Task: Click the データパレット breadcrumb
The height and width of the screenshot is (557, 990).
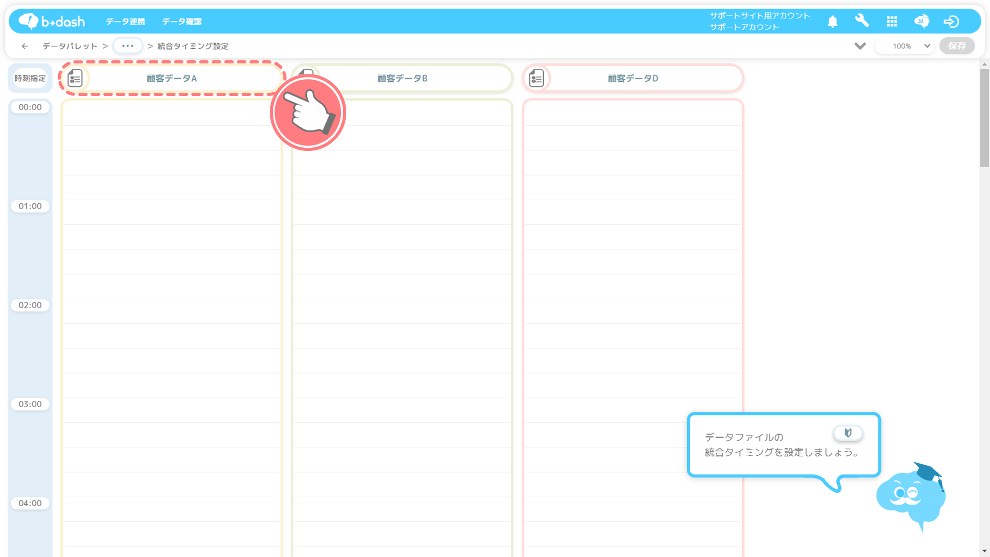Action: point(70,46)
